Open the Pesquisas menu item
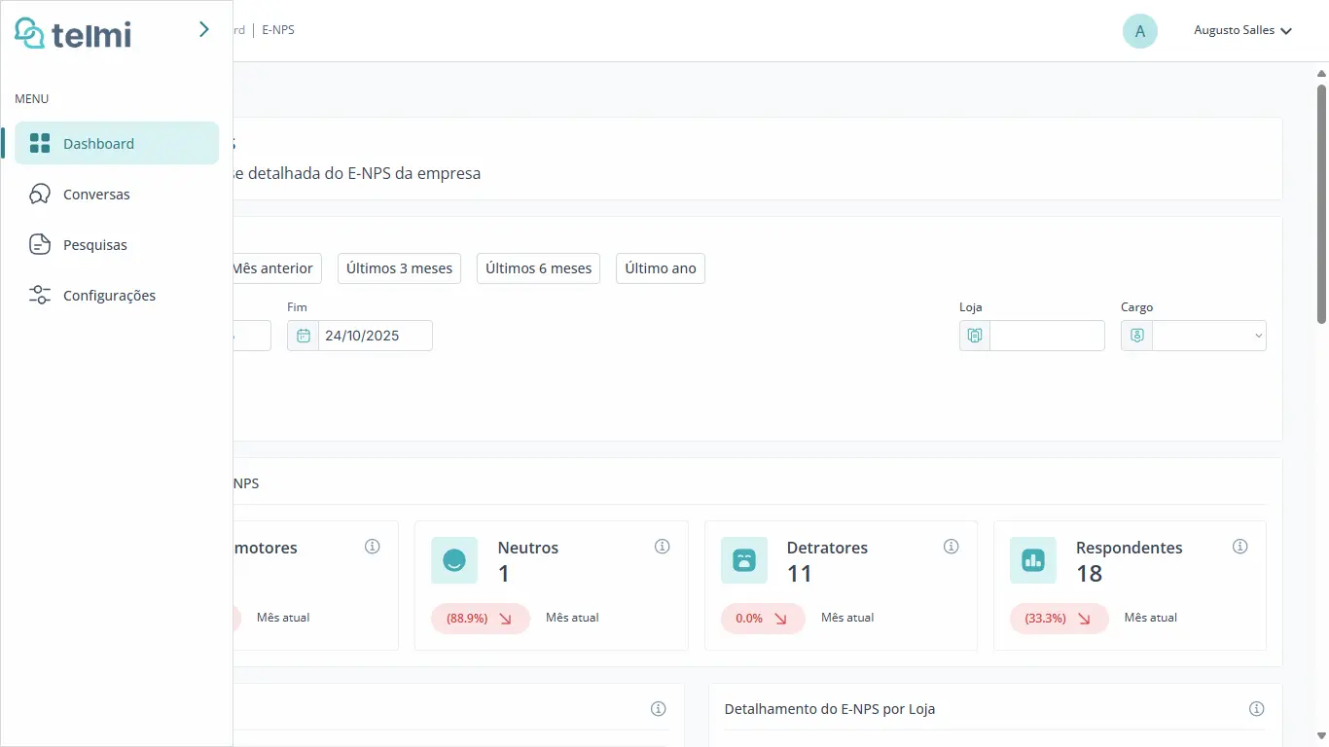This screenshot has width=1329, height=747. click(x=94, y=245)
